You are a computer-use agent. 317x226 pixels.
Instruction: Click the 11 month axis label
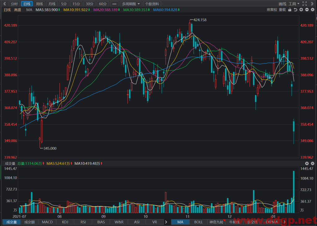(x=188, y=216)
